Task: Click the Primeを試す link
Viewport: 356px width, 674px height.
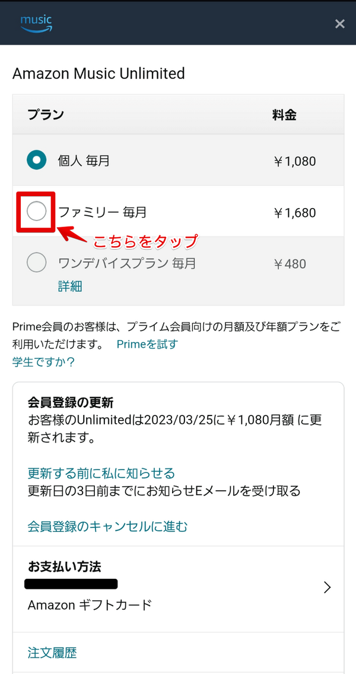Action: click(146, 344)
